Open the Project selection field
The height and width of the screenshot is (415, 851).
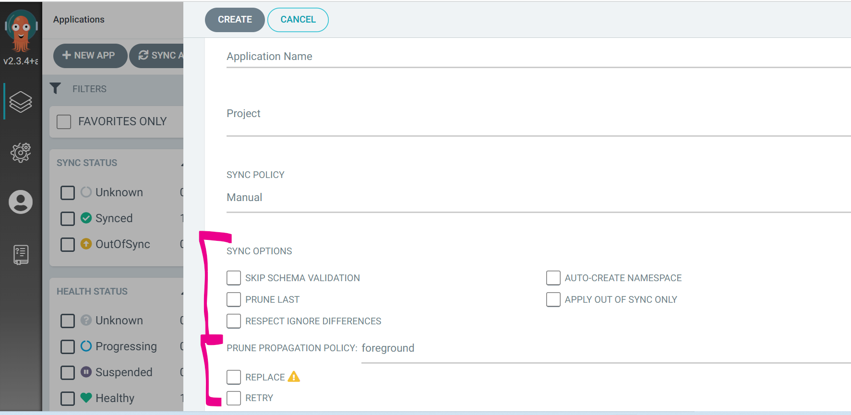(538, 120)
